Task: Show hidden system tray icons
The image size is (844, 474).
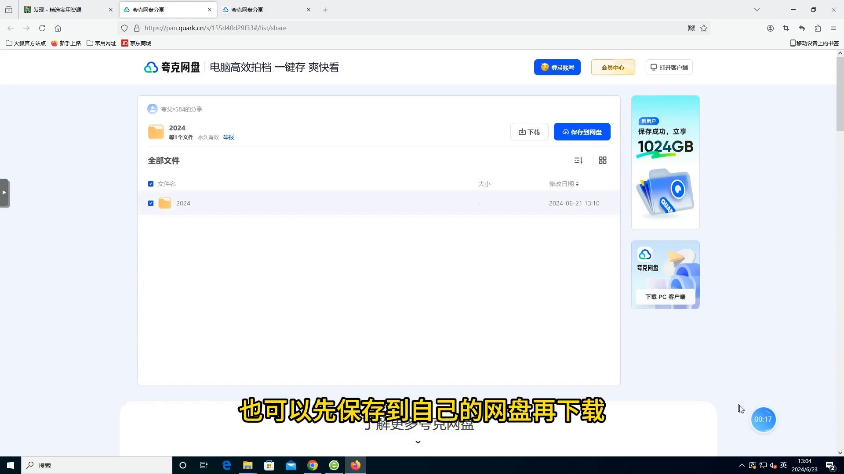Action: coord(742,465)
